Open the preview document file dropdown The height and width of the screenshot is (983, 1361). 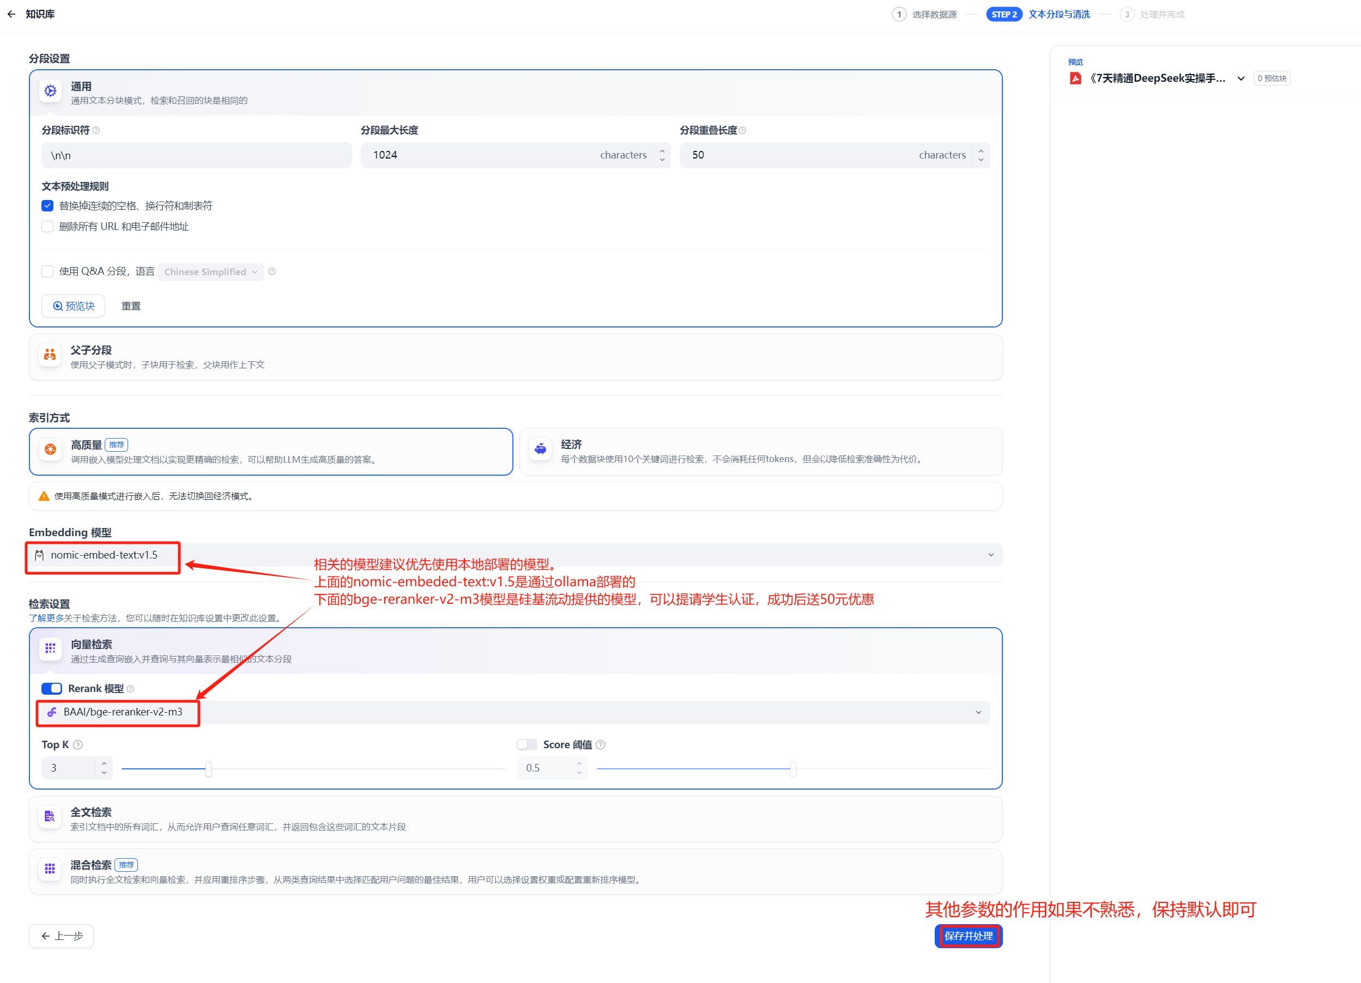point(1241,78)
